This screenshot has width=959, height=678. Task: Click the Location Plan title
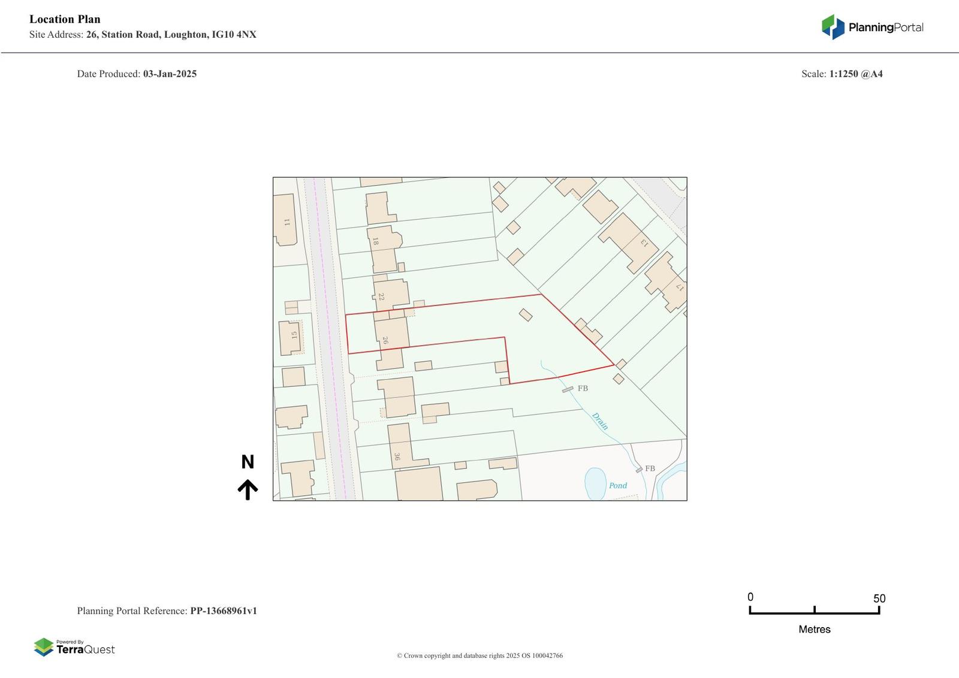point(65,19)
